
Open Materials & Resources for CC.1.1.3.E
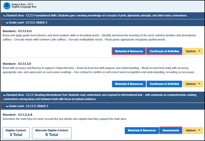(129, 84)
